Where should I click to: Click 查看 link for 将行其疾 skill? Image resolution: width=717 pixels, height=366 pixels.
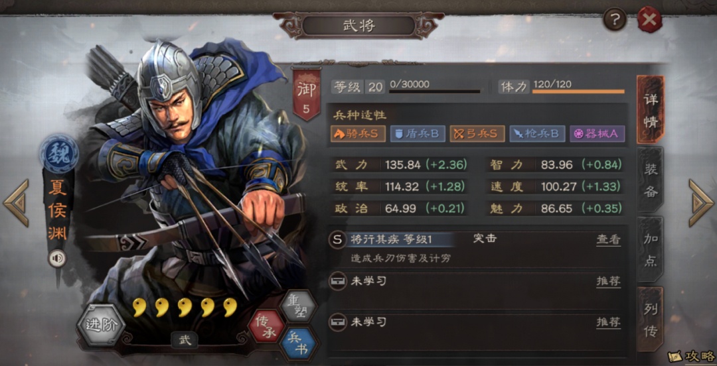pos(608,239)
